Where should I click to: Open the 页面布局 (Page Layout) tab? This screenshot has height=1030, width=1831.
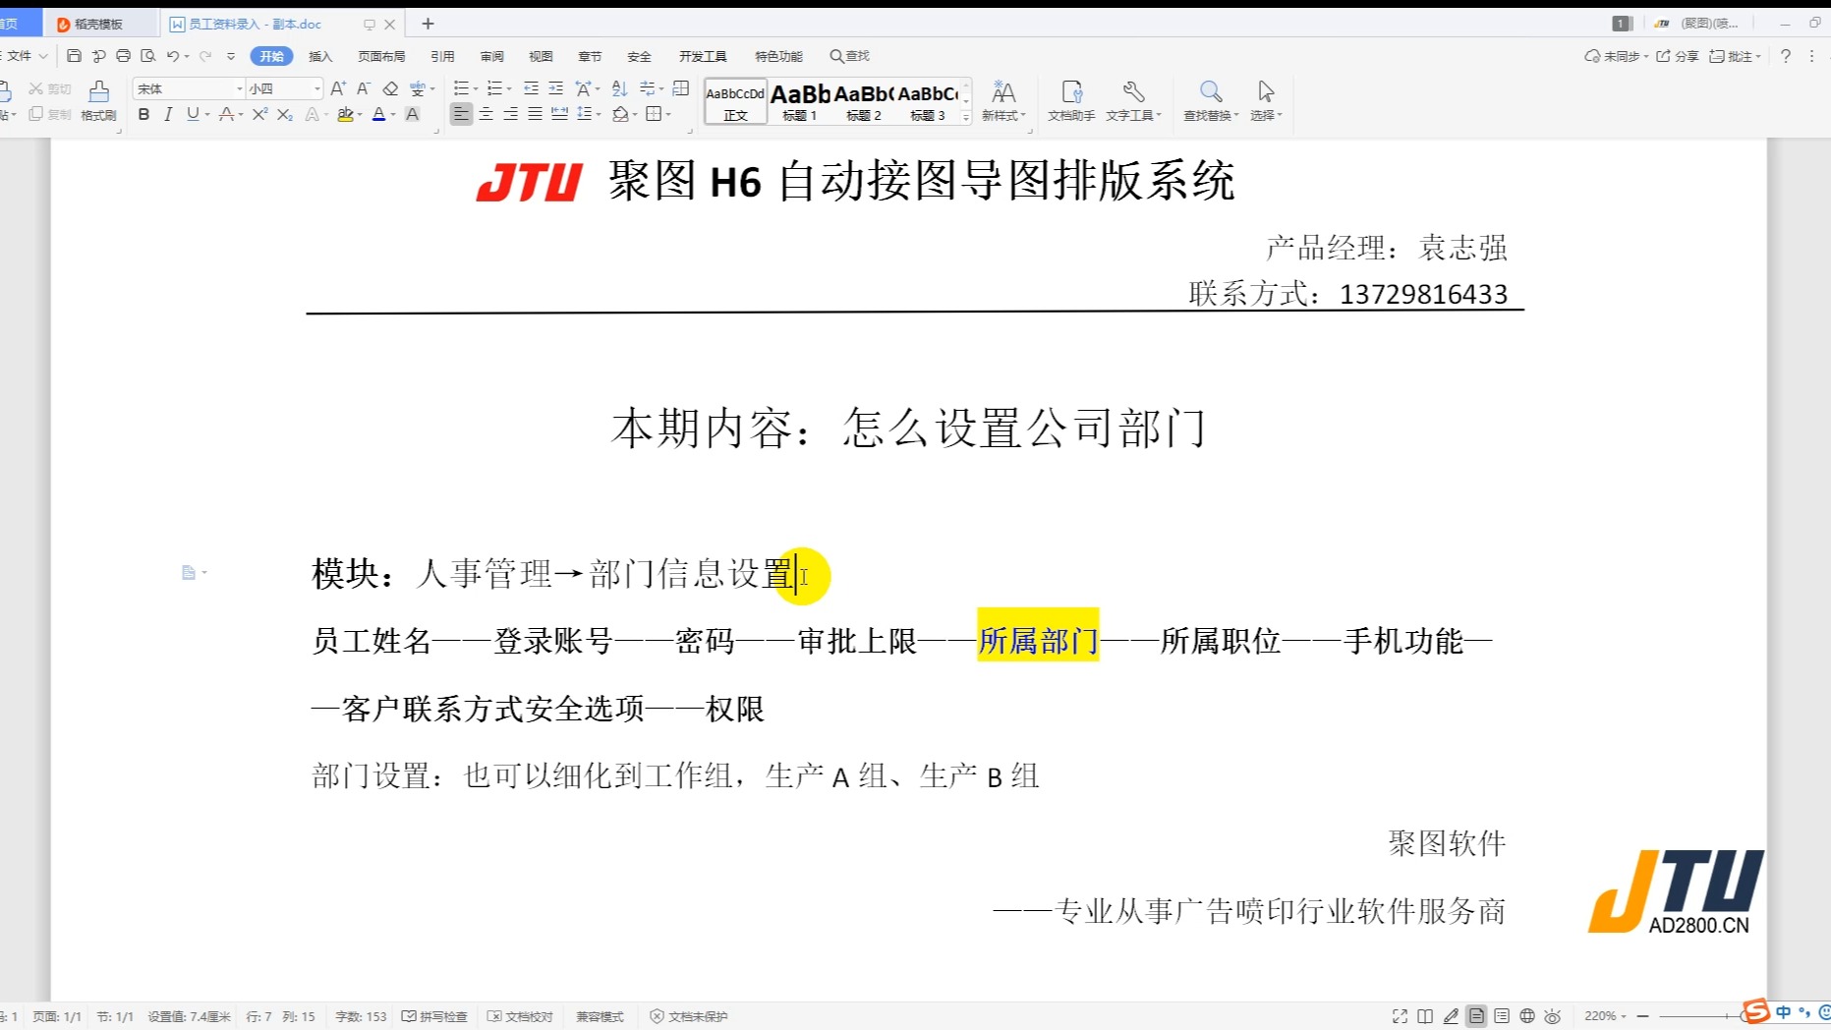click(x=381, y=56)
